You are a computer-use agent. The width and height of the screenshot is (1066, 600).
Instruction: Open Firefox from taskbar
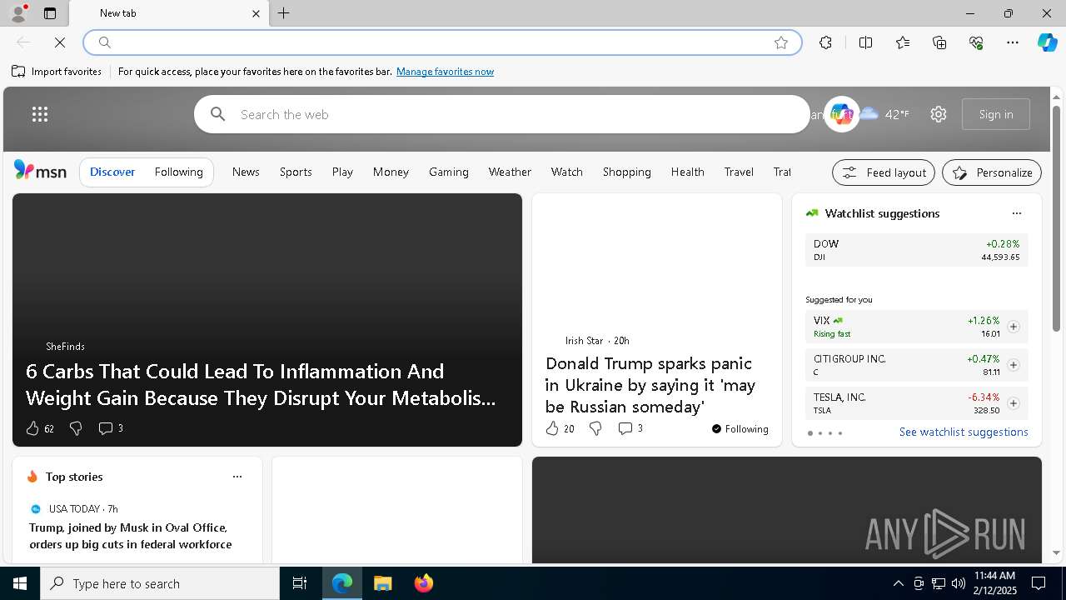point(424,583)
